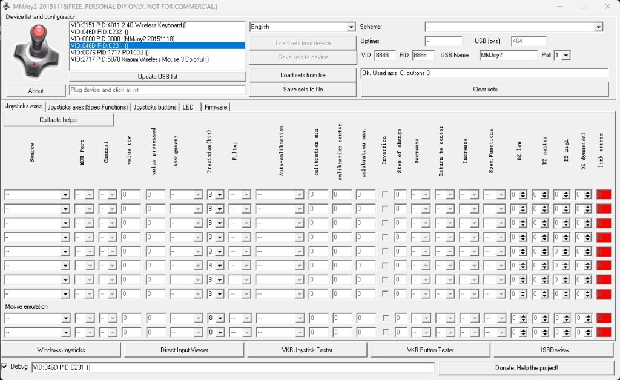Screen dimensions: 620x380
Task: Click the joystick picture above About
Action: pos(36,51)
